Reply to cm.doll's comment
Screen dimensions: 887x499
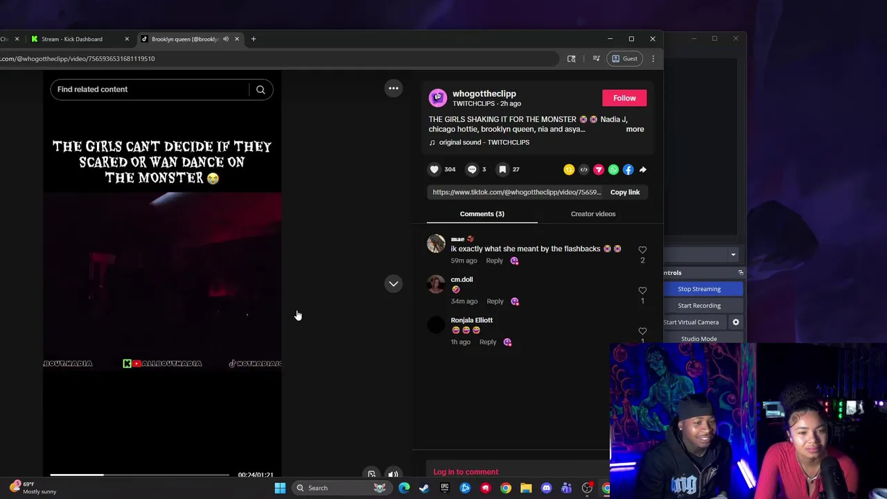point(495,301)
